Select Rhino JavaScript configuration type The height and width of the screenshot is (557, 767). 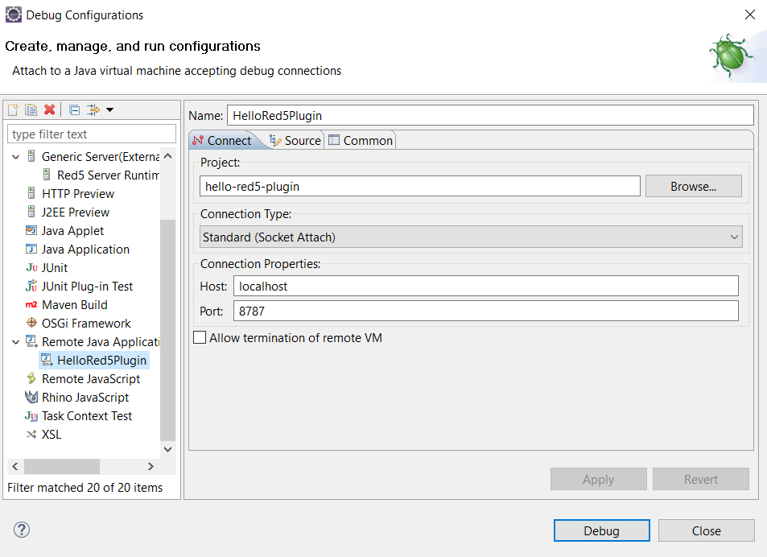(x=85, y=398)
